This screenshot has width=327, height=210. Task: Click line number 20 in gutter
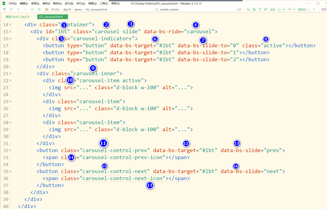click(x=6, y=67)
